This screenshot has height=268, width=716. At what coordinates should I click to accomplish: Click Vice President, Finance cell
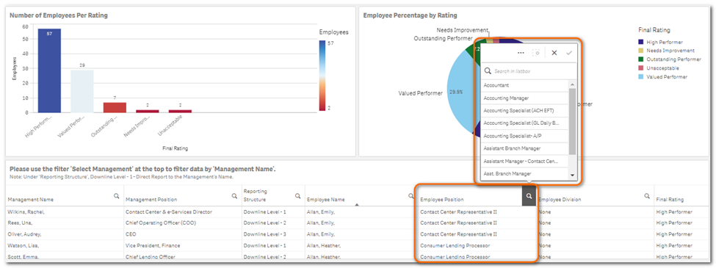tap(182, 246)
